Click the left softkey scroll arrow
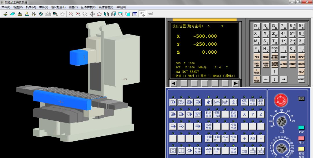The image size is (313, 158). coord(173,83)
